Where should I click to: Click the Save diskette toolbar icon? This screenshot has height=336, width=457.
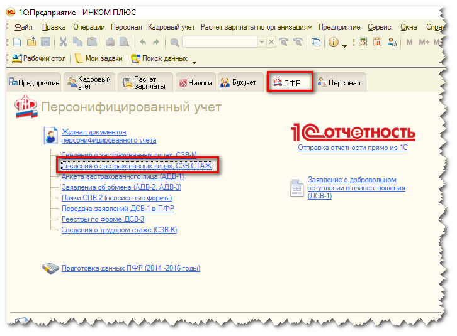point(46,42)
